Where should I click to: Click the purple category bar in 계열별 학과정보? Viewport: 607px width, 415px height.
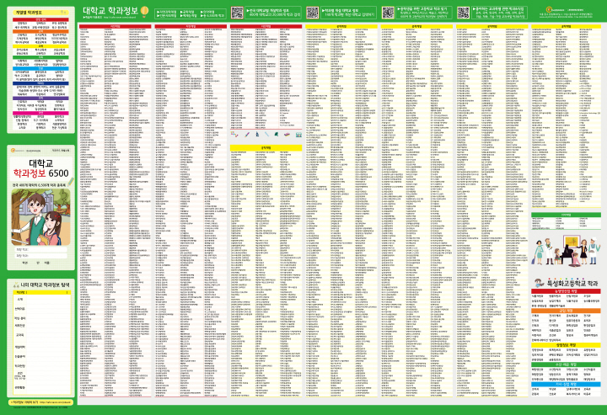pyautogui.click(x=41, y=98)
